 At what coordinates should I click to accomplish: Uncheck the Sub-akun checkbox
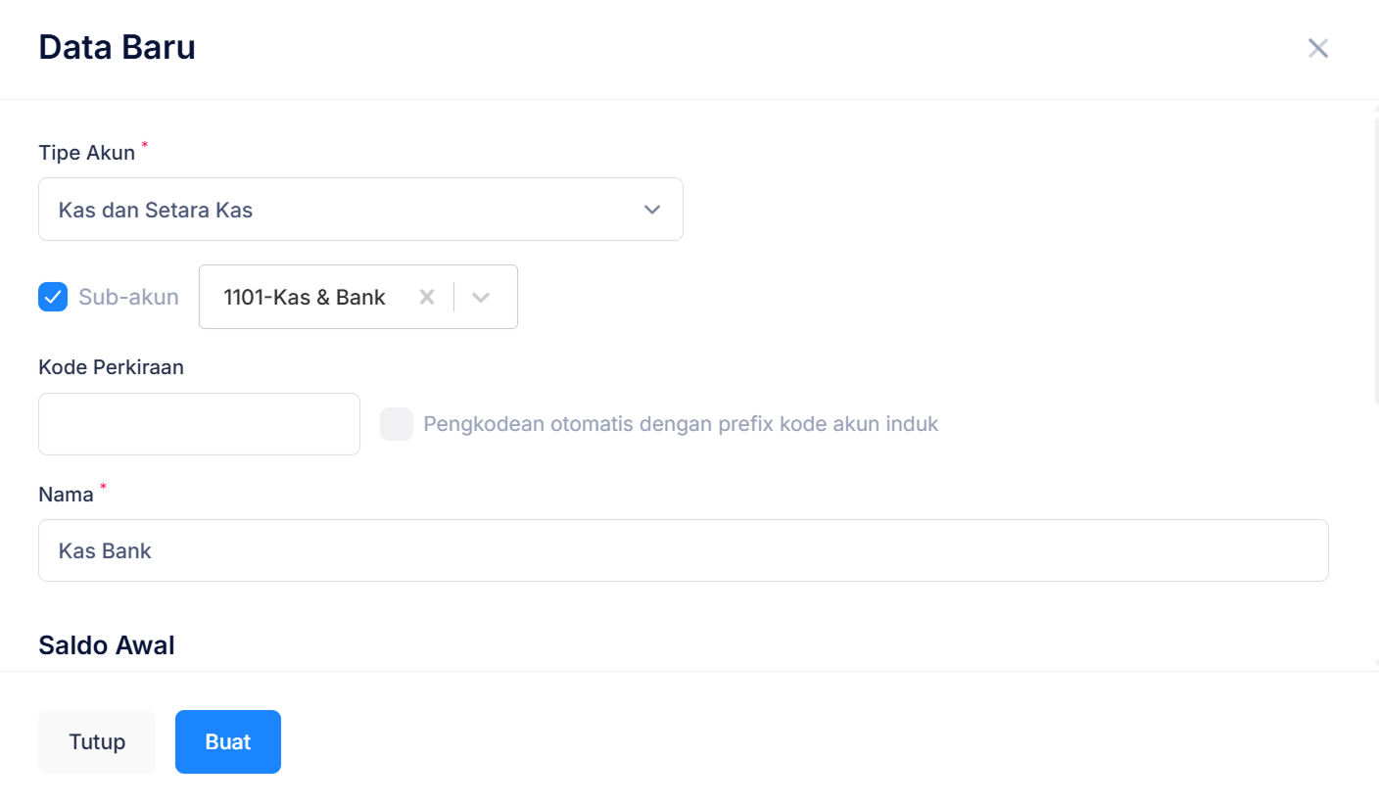[53, 297]
